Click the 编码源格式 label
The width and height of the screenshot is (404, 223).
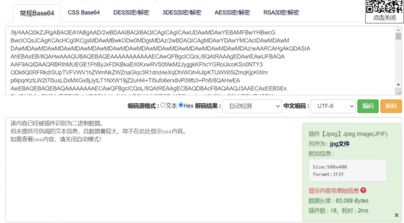(143, 106)
